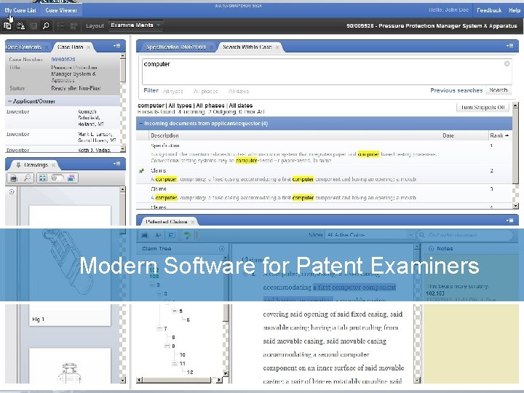Clear the search box with the round X icon
The image size is (524, 393).
(507, 63)
